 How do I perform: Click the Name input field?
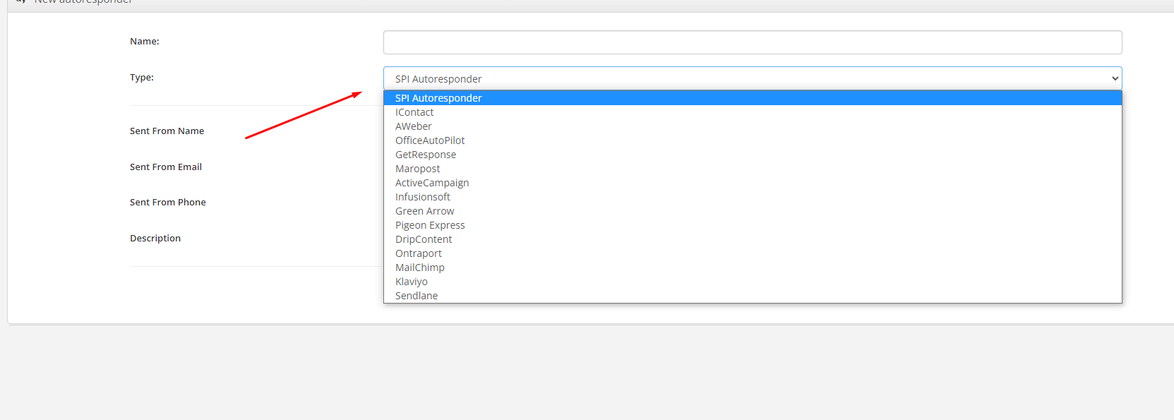click(x=753, y=42)
